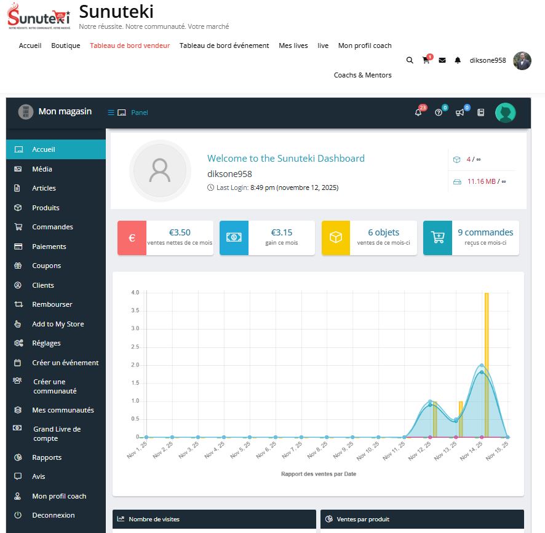Open the shopping cart icon in the top navbar
Viewport: 545px width, 533px height.
(426, 60)
